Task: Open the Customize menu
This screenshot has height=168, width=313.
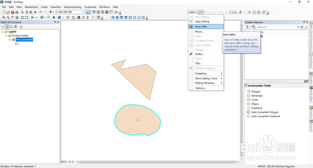Action: (90, 7)
